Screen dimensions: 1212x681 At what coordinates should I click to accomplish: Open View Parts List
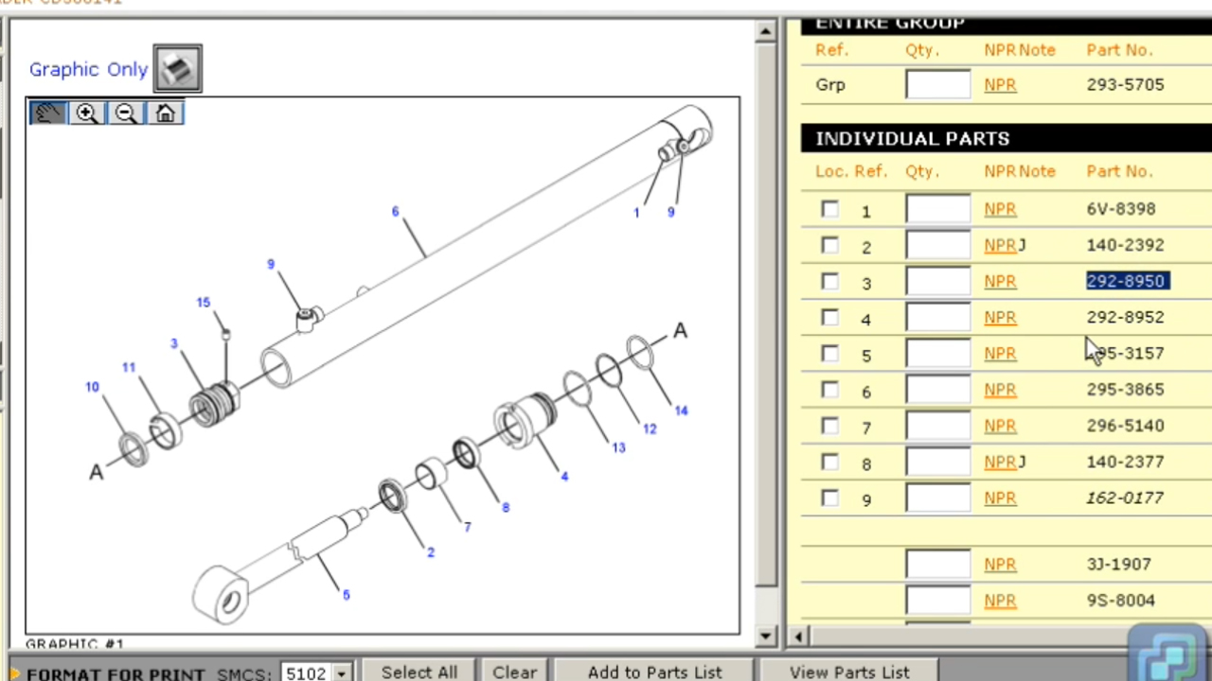pyautogui.click(x=849, y=672)
